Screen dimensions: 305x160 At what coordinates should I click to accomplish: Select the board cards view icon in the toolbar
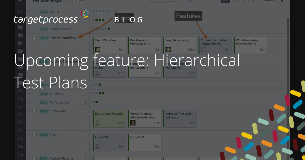coord(225,1)
